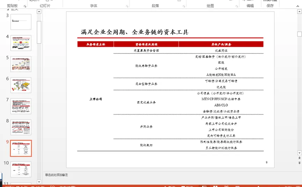Click slide area scrollbar up arrow
This screenshot has width=302, height=187.
[299, 12]
